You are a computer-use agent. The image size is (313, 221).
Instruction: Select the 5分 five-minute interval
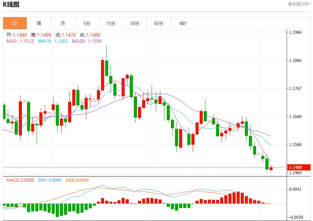[x=87, y=23]
